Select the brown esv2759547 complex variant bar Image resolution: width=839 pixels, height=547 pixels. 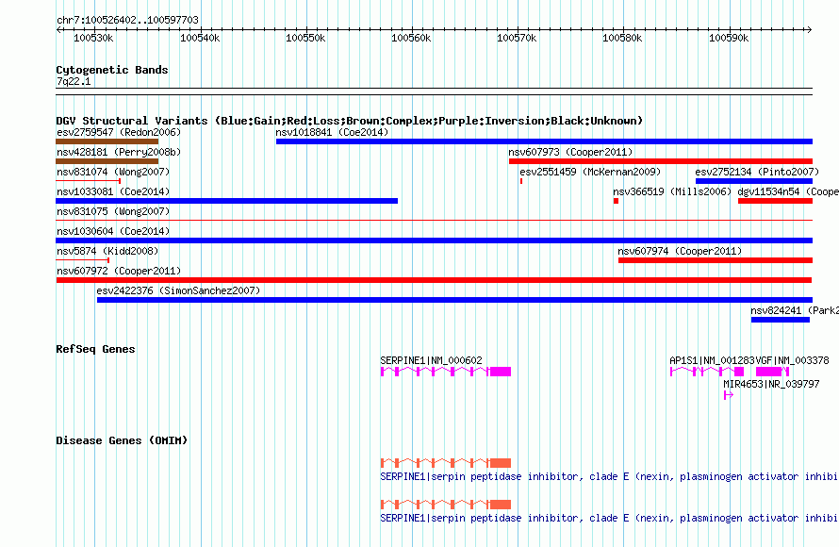click(x=107, y=141)
